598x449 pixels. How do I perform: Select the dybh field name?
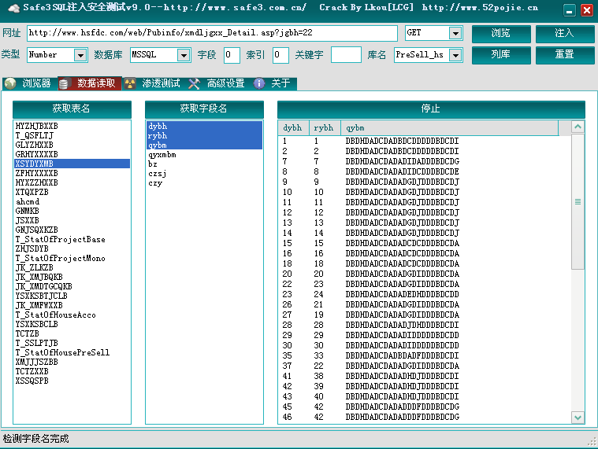coord(204,126)
